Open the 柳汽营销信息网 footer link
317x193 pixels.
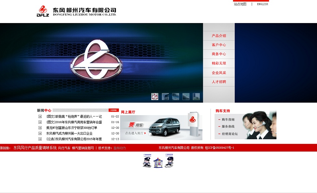(83, 148)
